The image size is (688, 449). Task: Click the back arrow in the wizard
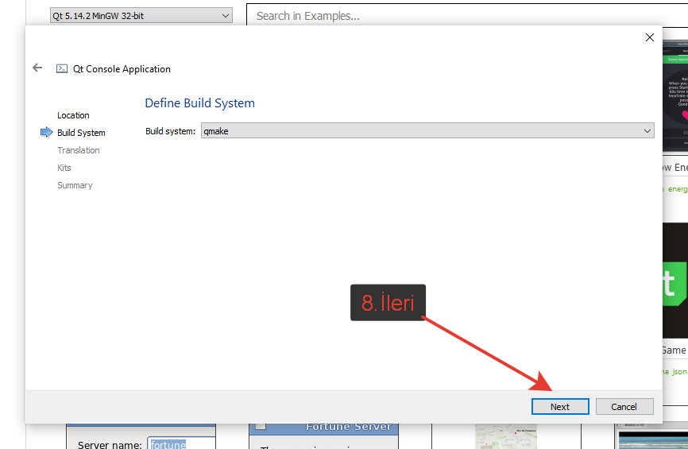pos(37,68)
